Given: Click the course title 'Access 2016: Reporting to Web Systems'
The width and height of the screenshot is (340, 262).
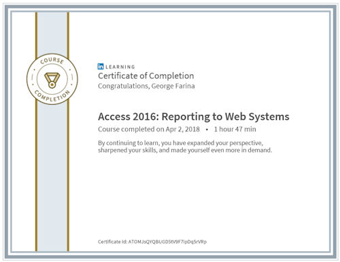Looking at the screenshot, I should 194,117.
